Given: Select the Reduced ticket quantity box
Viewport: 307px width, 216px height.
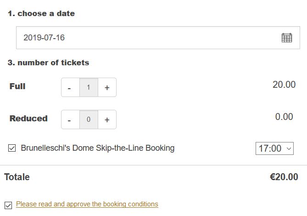Looking at the screenshot, I should (x=89, y=120).
